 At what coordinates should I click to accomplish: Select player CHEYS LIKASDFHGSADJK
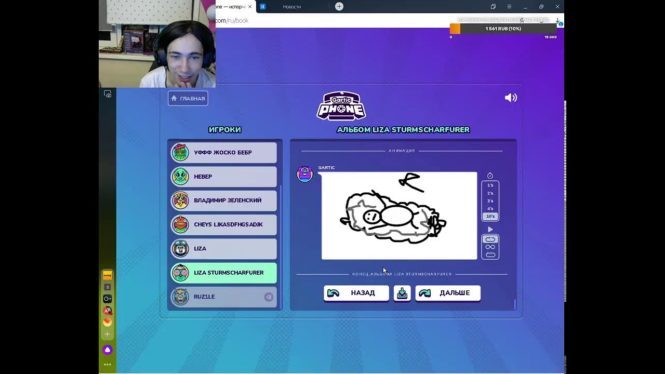click(223, 224)
